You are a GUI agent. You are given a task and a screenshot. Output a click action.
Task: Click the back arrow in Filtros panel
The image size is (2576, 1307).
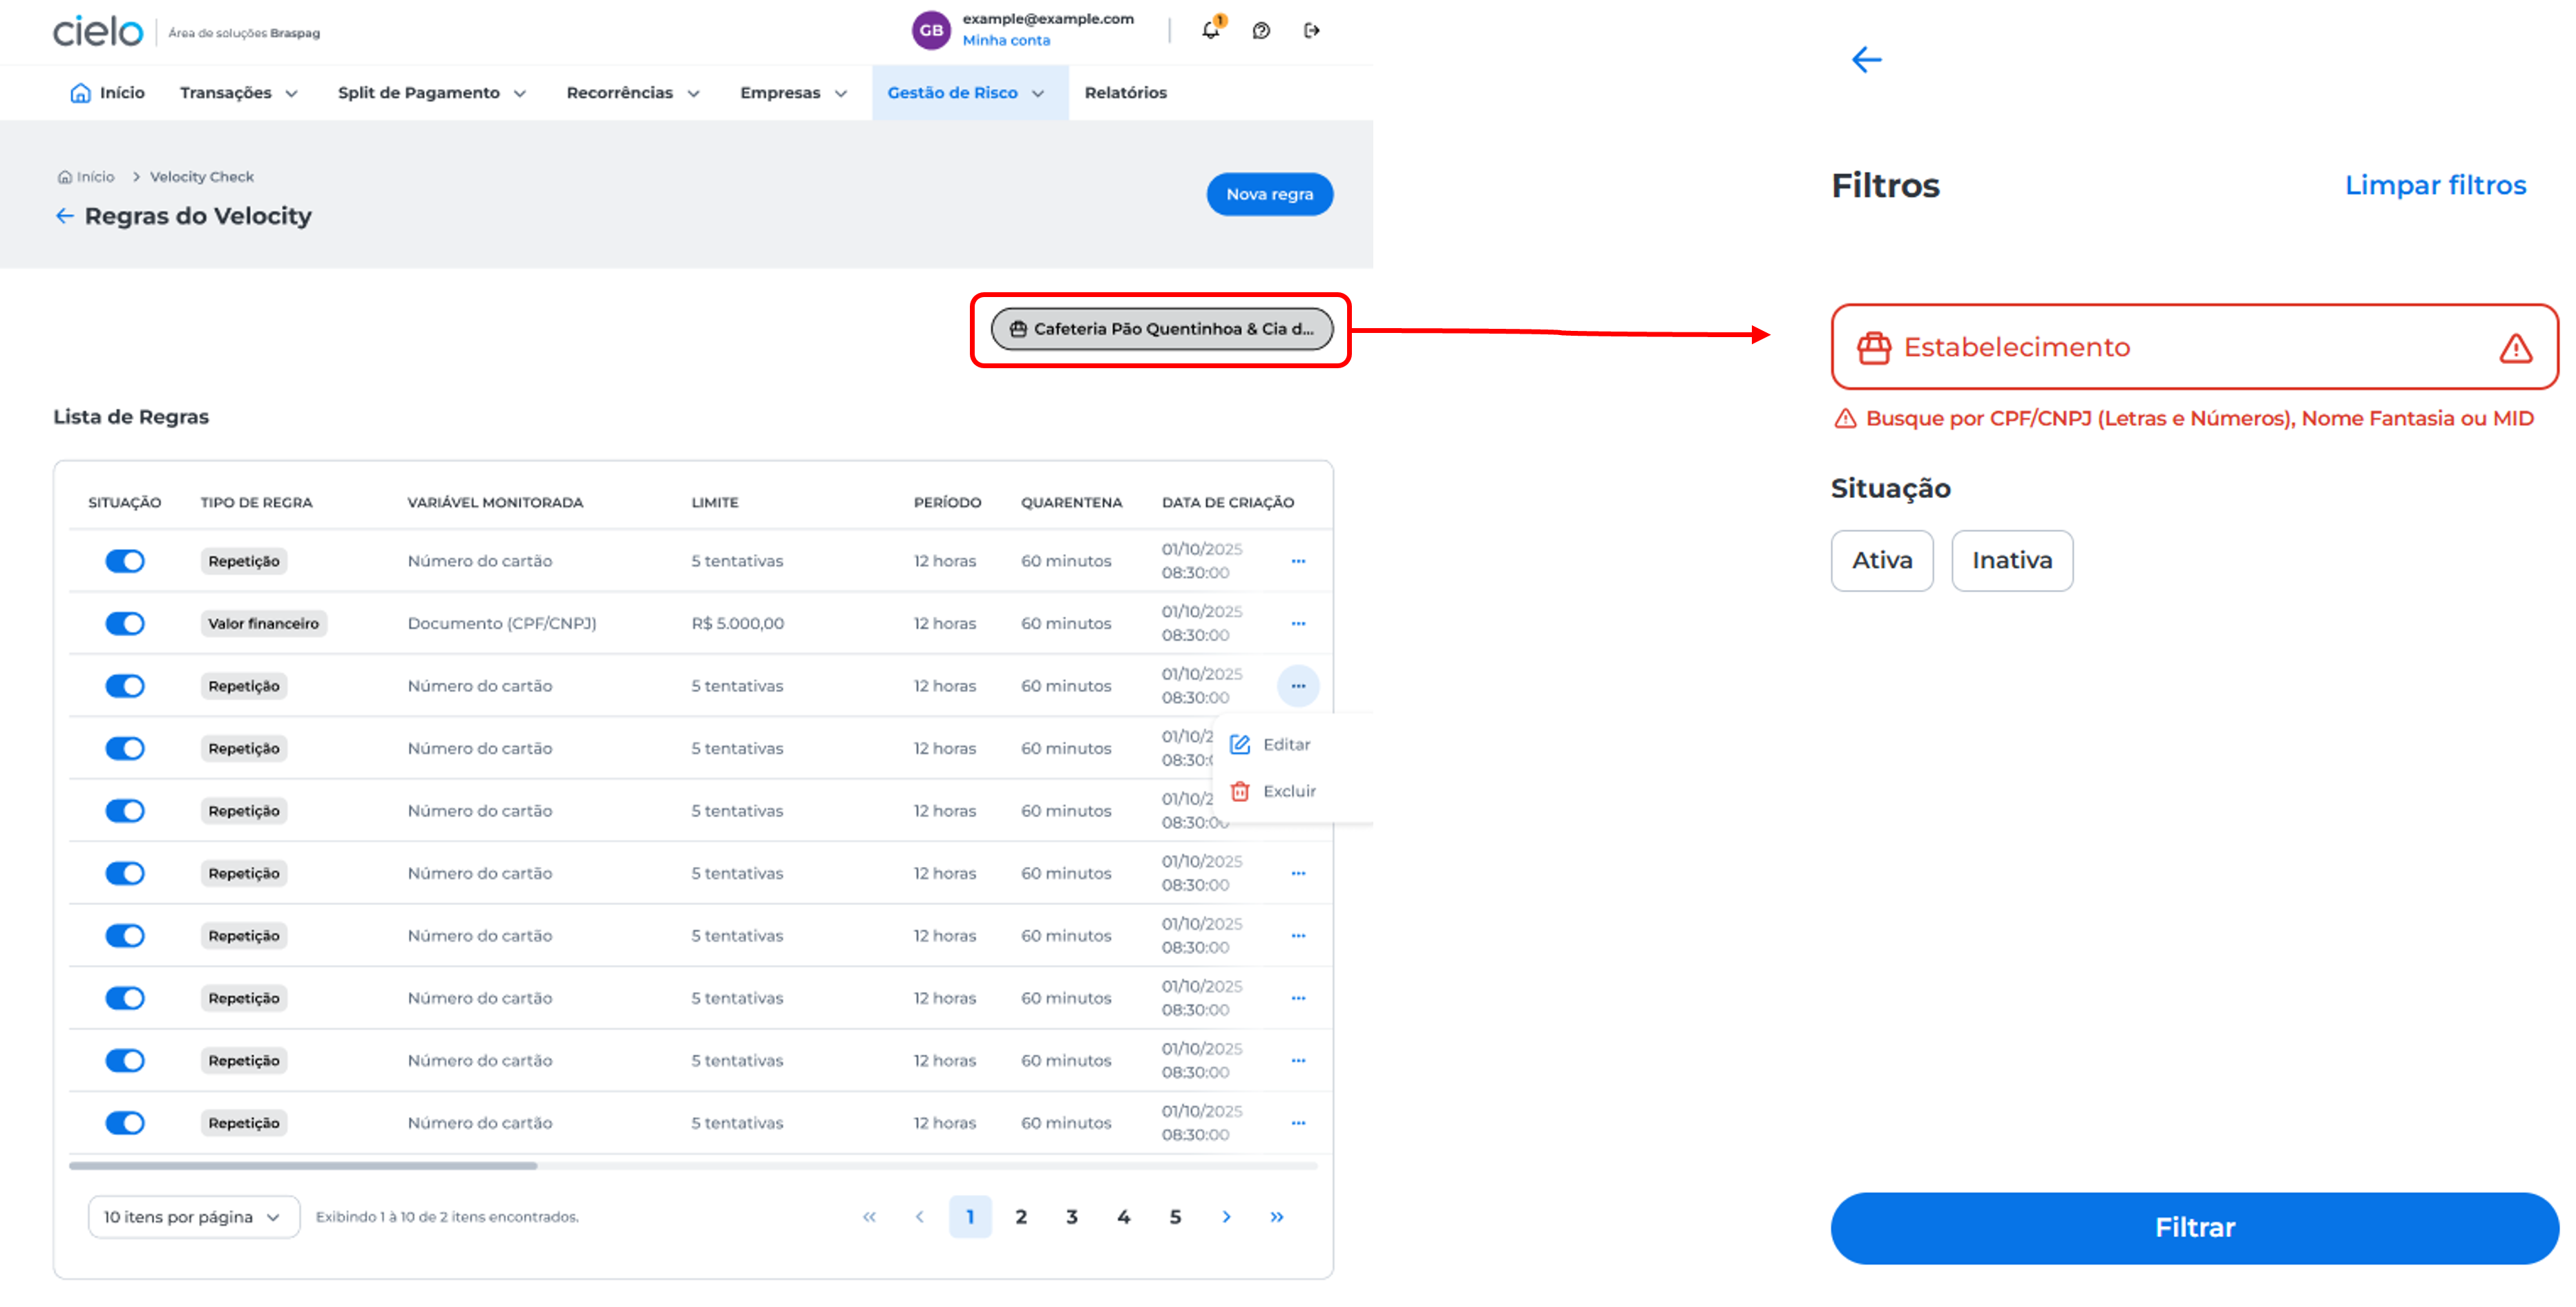click(x=1866, y=60)
